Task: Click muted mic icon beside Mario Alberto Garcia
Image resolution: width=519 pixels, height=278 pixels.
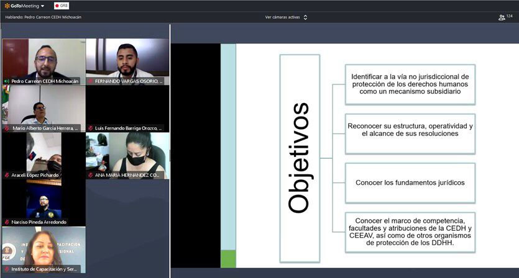Action: (7, 128)
